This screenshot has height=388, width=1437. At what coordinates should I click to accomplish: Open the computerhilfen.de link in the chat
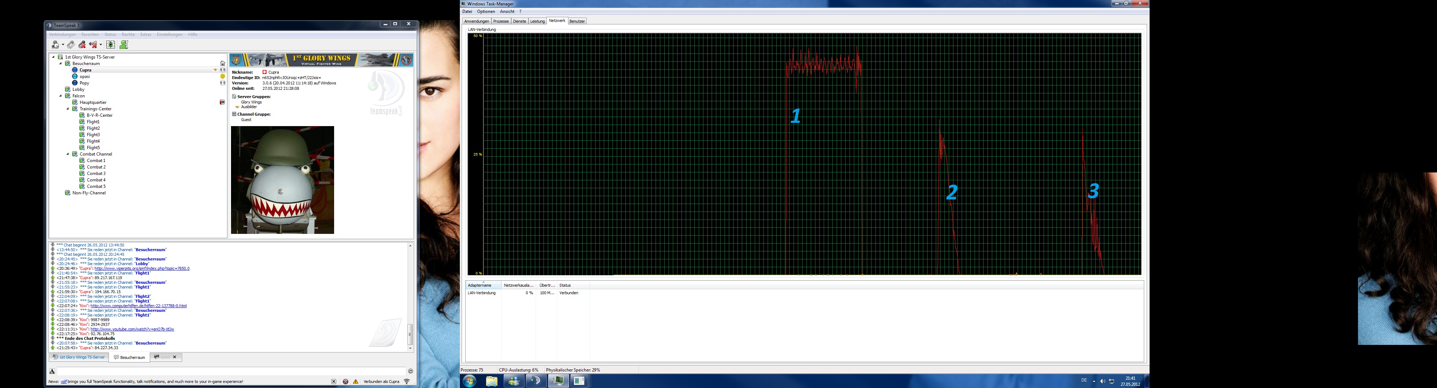138,306
